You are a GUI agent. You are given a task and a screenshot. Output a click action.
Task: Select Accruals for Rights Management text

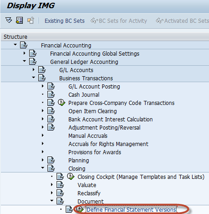(108, 144)
